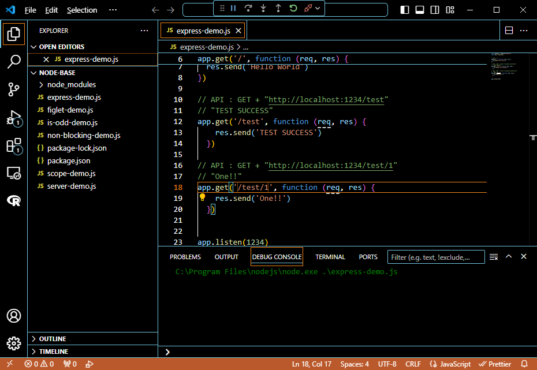Image resolution: width=537 pixels, height=370 pixels.
Task: Click the debug console input prompt
Action: [x=347, y=352]
